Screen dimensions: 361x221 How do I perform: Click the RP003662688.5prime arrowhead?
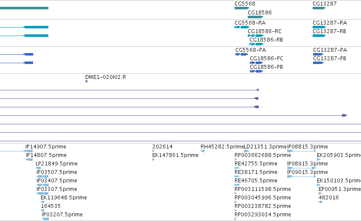[x=236, y=159]
